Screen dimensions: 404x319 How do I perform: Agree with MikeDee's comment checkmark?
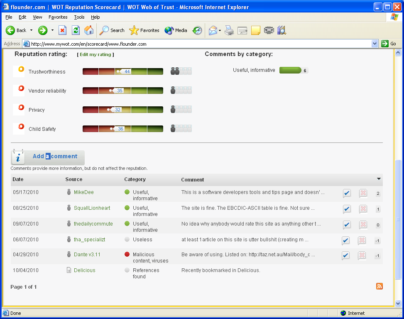coord(347,193)
